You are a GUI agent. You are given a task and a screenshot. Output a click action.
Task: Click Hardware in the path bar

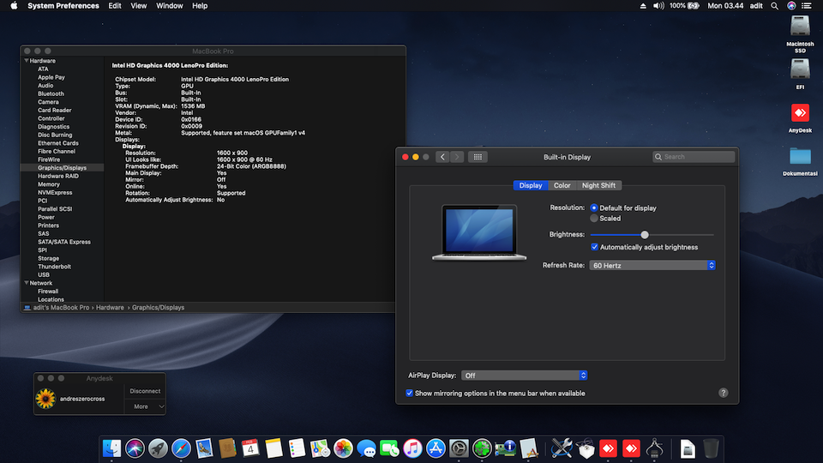[x=111, y=308]
